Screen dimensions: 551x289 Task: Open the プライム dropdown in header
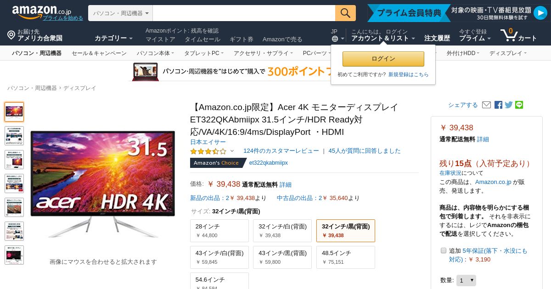coord(475,39)
